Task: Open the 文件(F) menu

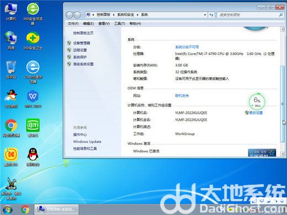Action: pos(73,24)
